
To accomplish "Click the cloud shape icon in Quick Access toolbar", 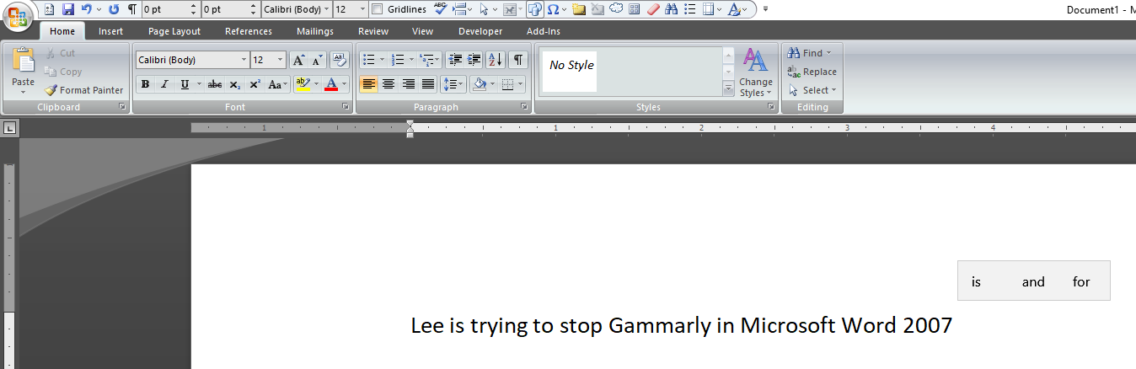I will click(x=615, y=9).
